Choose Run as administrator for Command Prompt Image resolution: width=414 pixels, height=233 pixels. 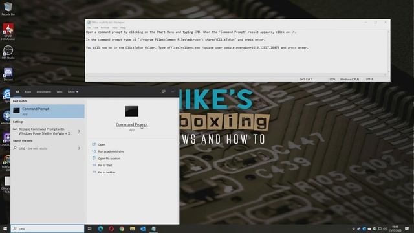[111, 151]
